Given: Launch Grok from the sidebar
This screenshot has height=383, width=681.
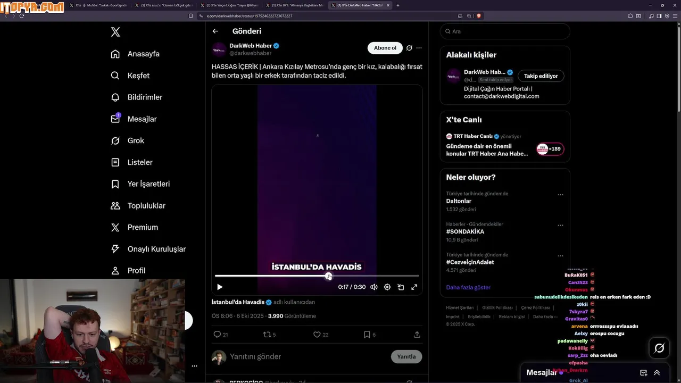Looking at the screenshot, I should tap(127, 140).
